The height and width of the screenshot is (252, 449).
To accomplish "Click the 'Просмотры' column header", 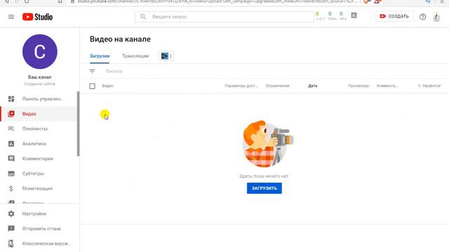I will pos(358,85).
